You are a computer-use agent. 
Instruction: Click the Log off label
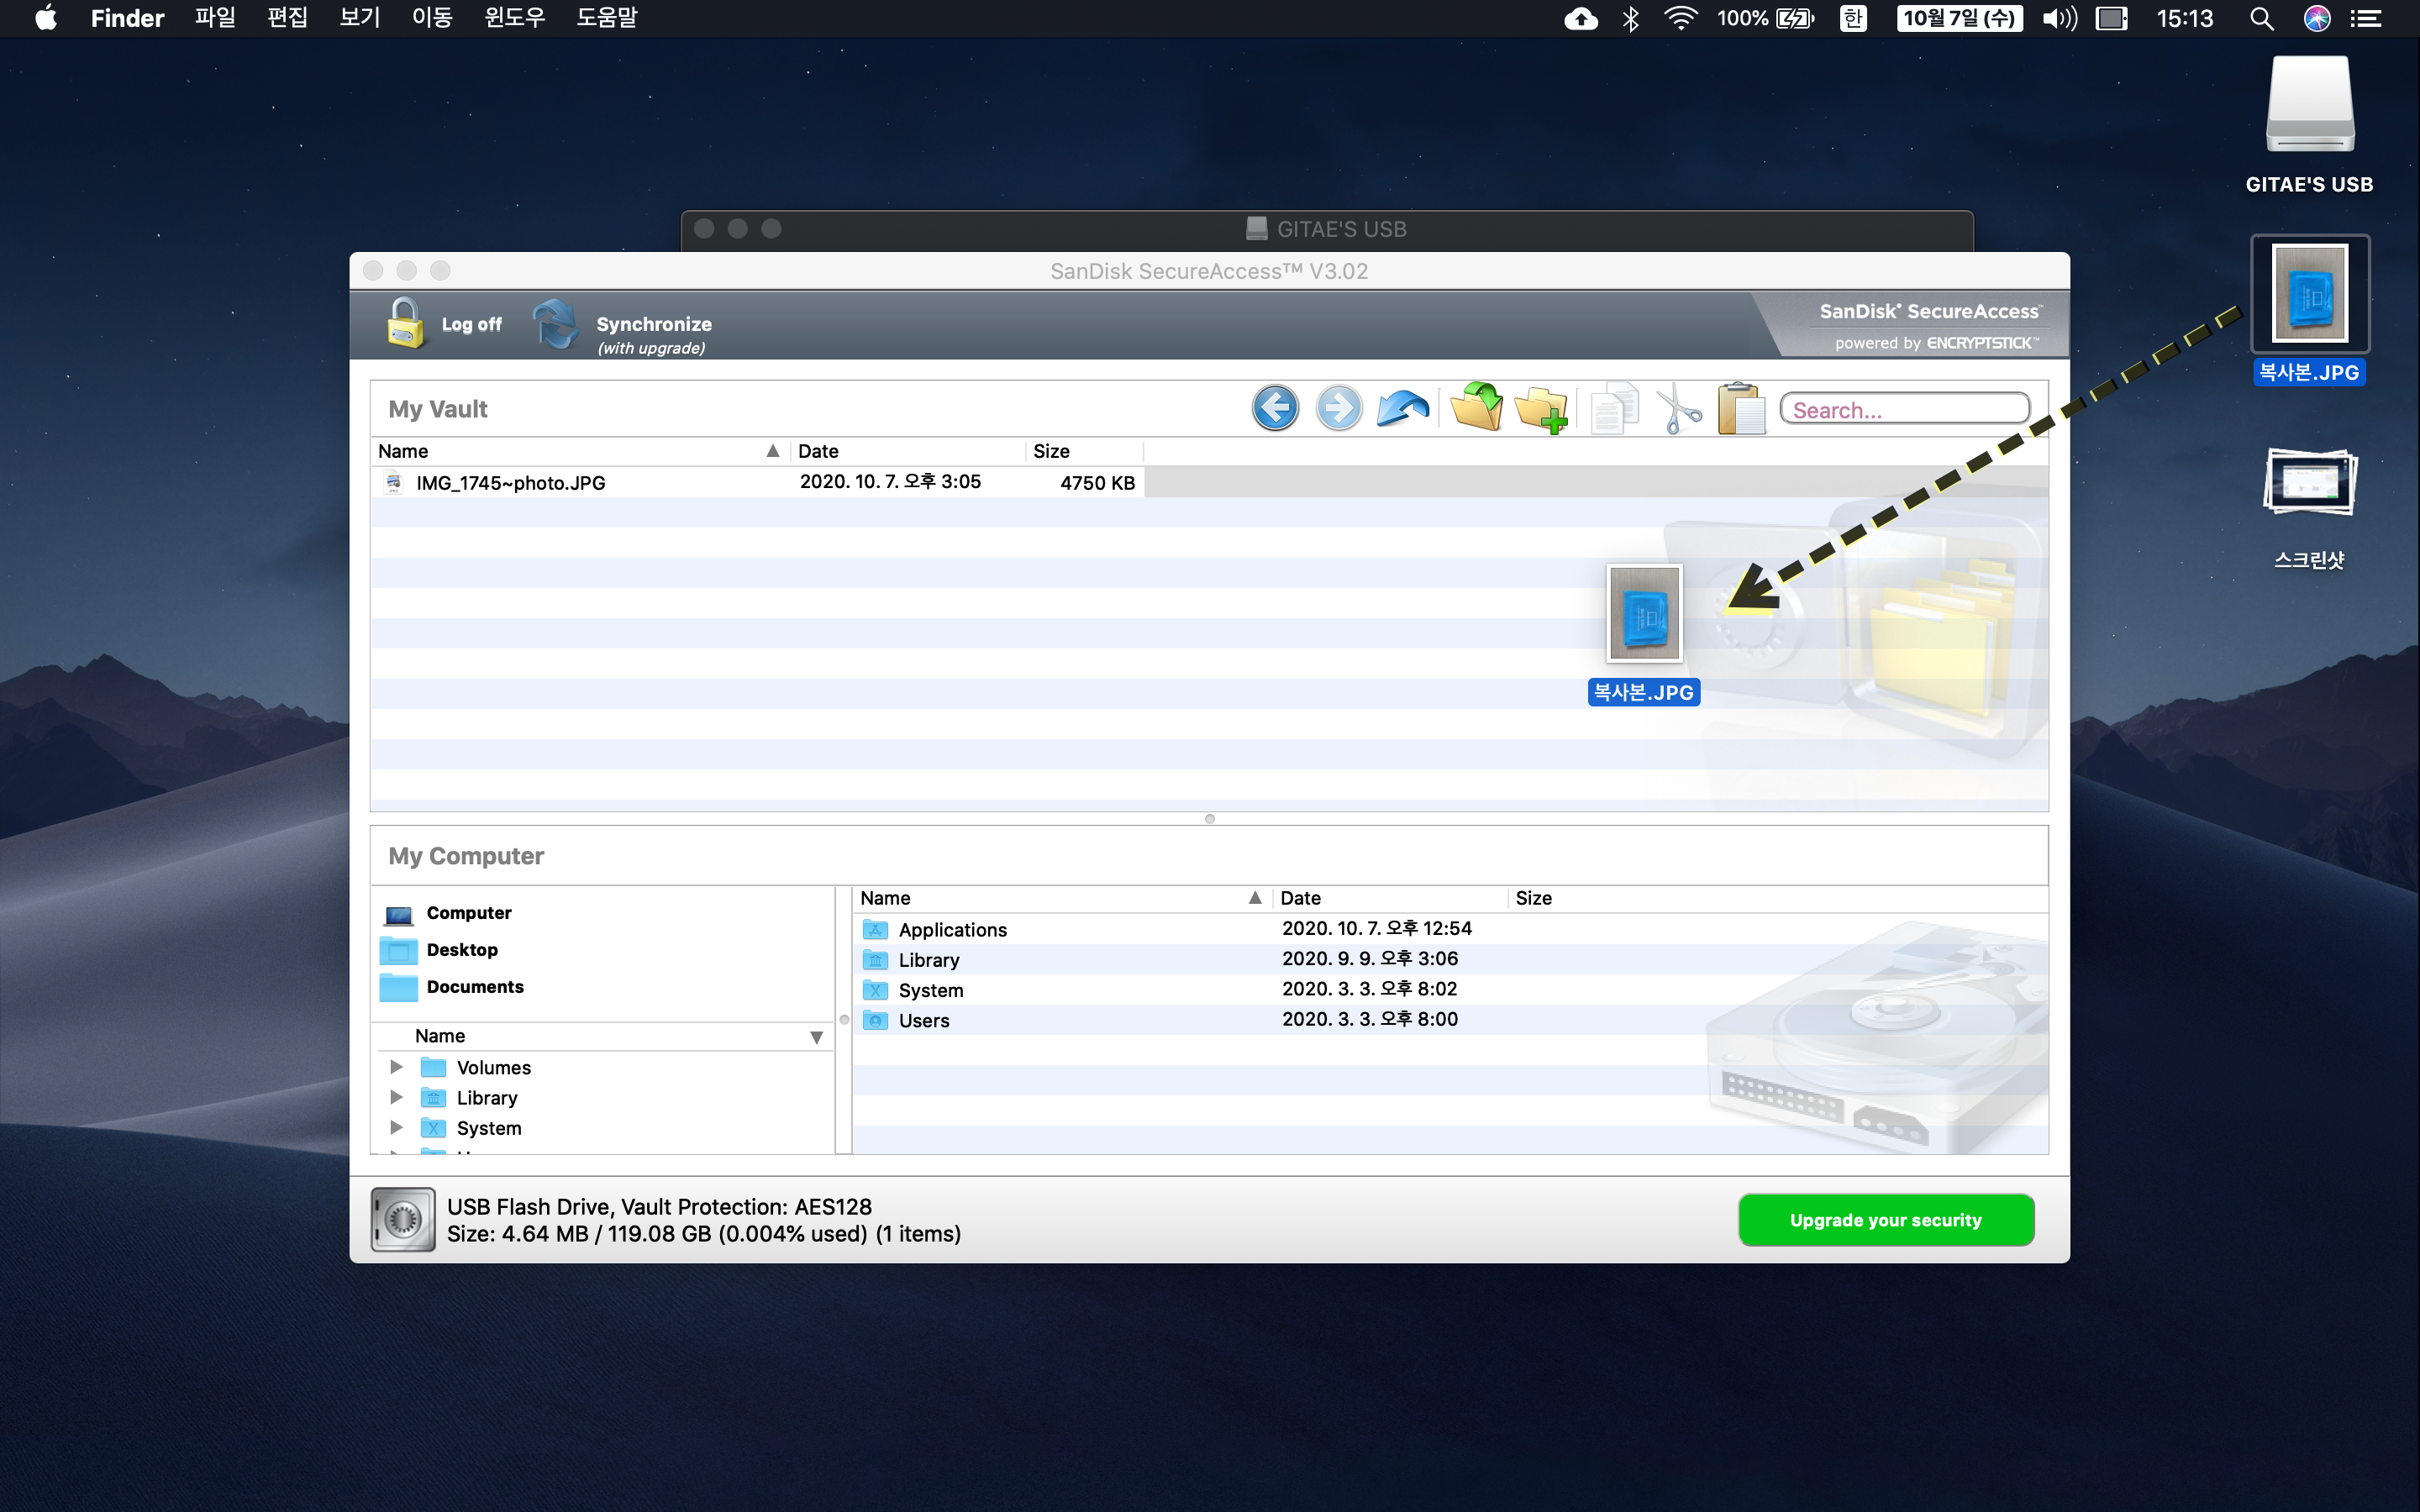(x=471, y=324)
